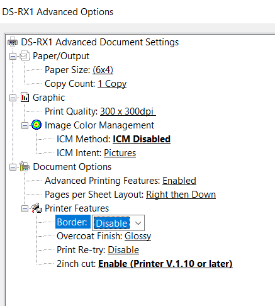Click the printer icon beside DS-RX1 Advanced Document Settings
The image size is (275, 306).
click(x=13, y=42)
